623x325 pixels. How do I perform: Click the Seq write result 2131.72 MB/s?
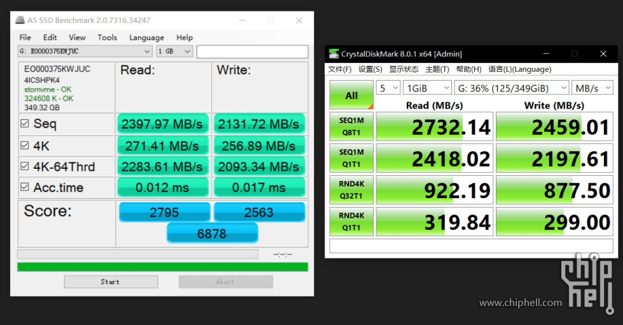tap(259, 124)
